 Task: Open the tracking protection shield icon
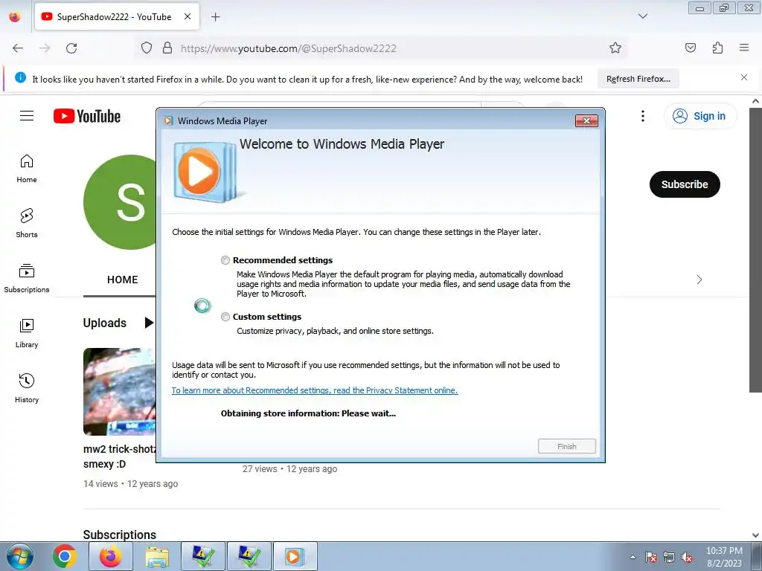click(x=147, y=48)
